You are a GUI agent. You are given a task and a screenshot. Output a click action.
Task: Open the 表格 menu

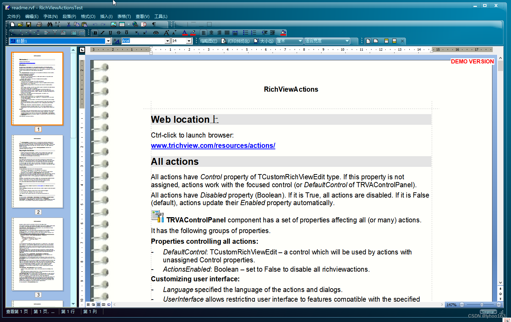(124, 16)
